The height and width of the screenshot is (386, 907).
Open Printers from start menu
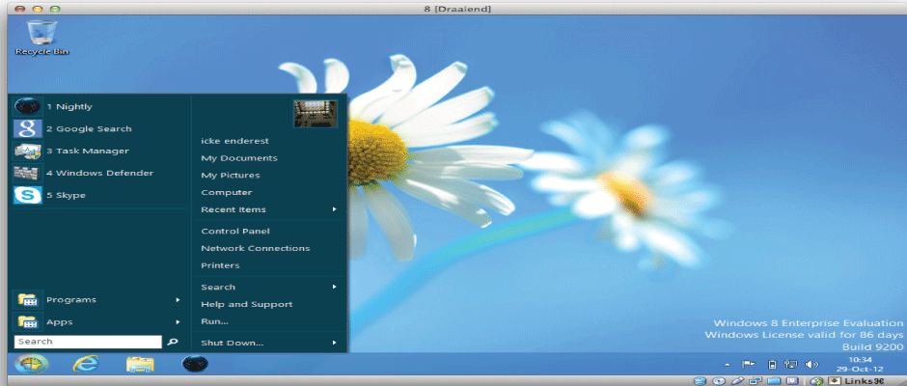[x=220, y=265]
